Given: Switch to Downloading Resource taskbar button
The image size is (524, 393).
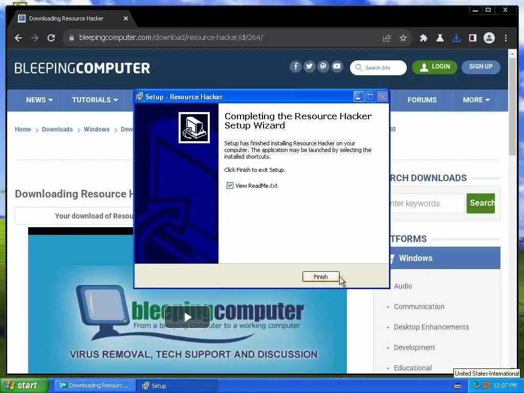Looking at the screenshot, I should pos(94,386).
